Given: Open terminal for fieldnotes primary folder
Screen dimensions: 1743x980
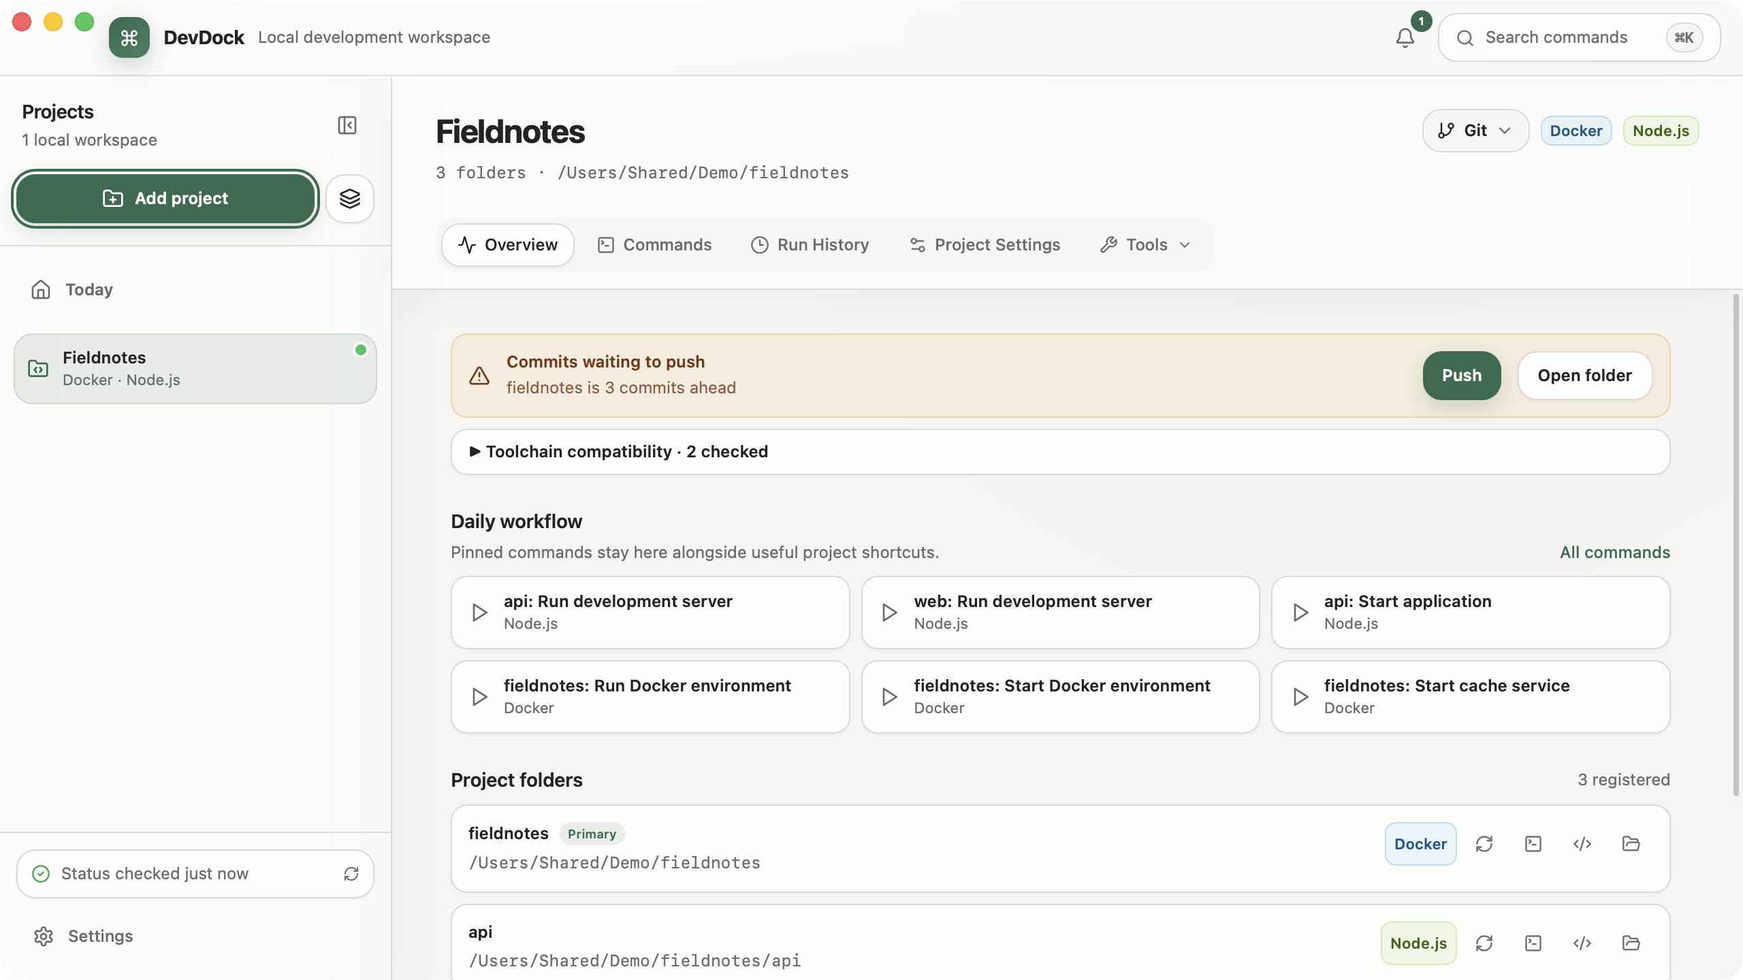Looking at the screenshot, I should 1533,844.
